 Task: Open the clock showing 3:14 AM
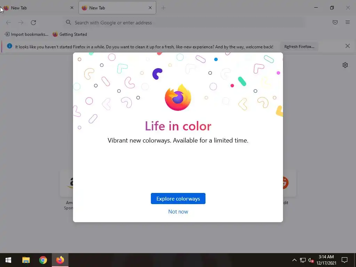(326, 260)
